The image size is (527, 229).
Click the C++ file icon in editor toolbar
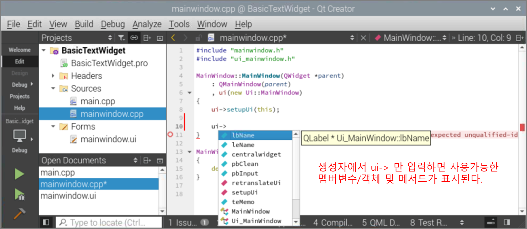pyautogui.click(x=211, y=38)
